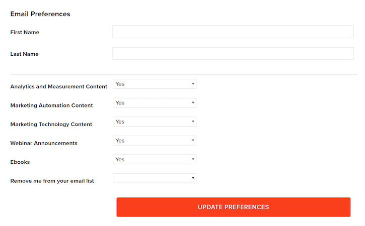
Task: Click the 'Remove me from your email list' label
Action: pos(52,181)
